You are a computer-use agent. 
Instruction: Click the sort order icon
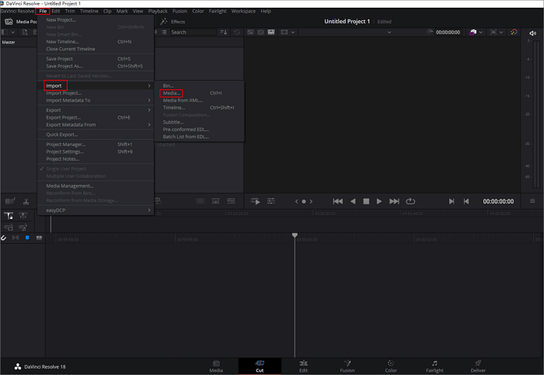(224, 33)
